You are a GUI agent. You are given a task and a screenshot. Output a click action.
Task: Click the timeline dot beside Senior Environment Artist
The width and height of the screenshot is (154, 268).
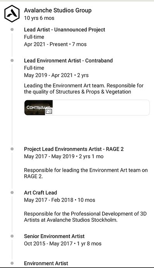(x=12, y=236)
